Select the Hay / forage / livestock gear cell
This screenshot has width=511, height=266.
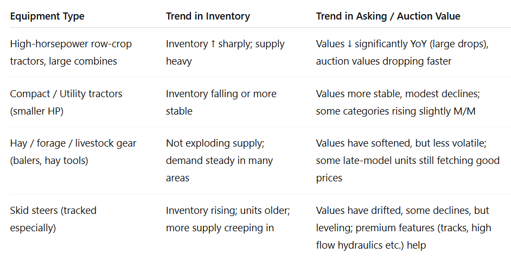point(73,152)
